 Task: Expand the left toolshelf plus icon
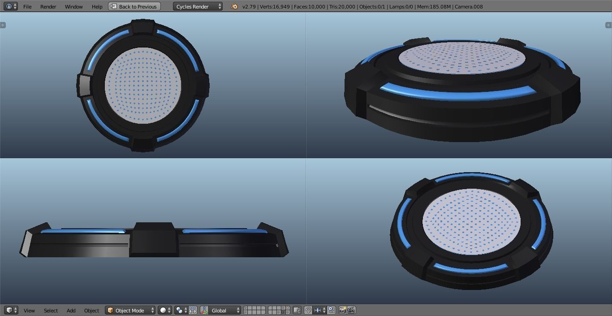pyautogui.click(x=3, y=25)
